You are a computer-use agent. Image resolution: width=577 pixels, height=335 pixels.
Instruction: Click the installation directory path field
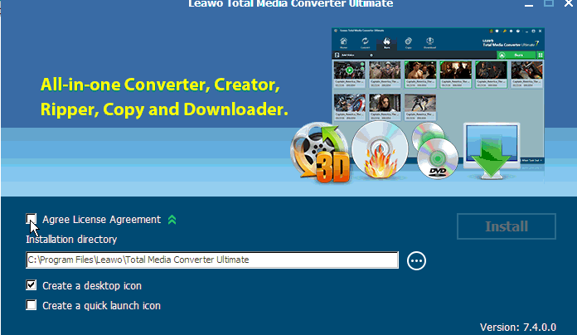click(211, 260)
